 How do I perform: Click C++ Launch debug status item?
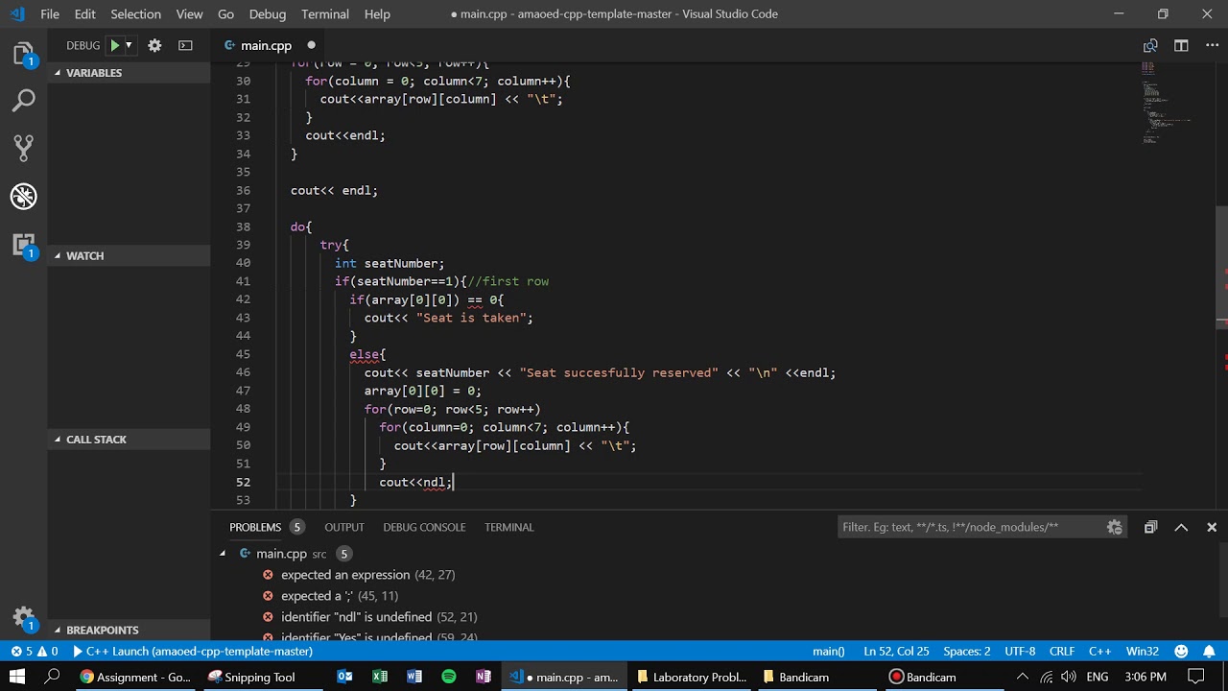pos(193,651)
